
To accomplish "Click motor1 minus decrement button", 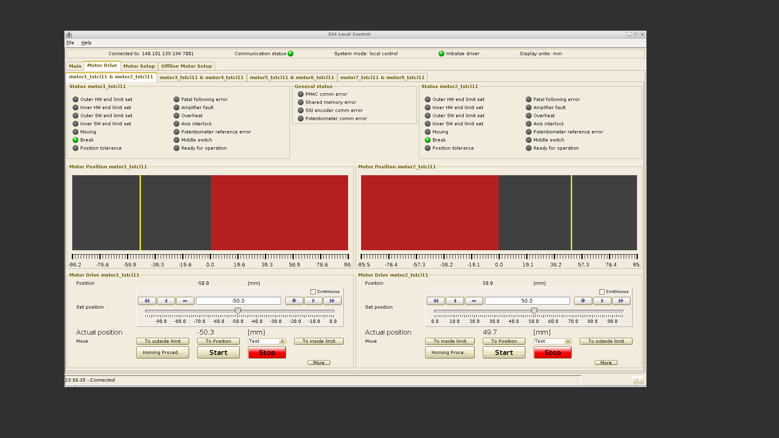I will 185,301.
